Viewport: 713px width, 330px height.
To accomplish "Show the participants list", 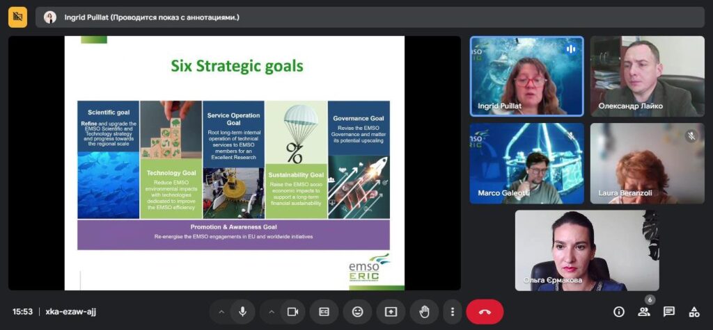I will [644, 311].
